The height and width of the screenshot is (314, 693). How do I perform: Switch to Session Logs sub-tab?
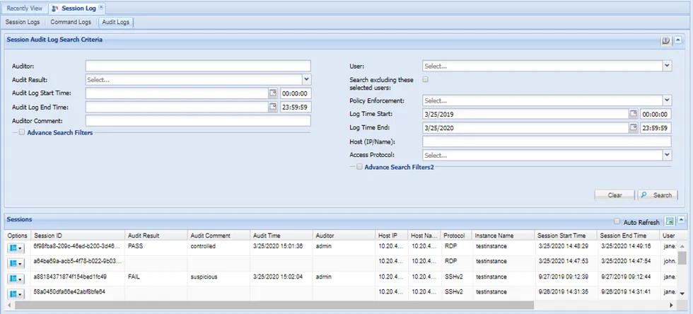tap(23, 22)
